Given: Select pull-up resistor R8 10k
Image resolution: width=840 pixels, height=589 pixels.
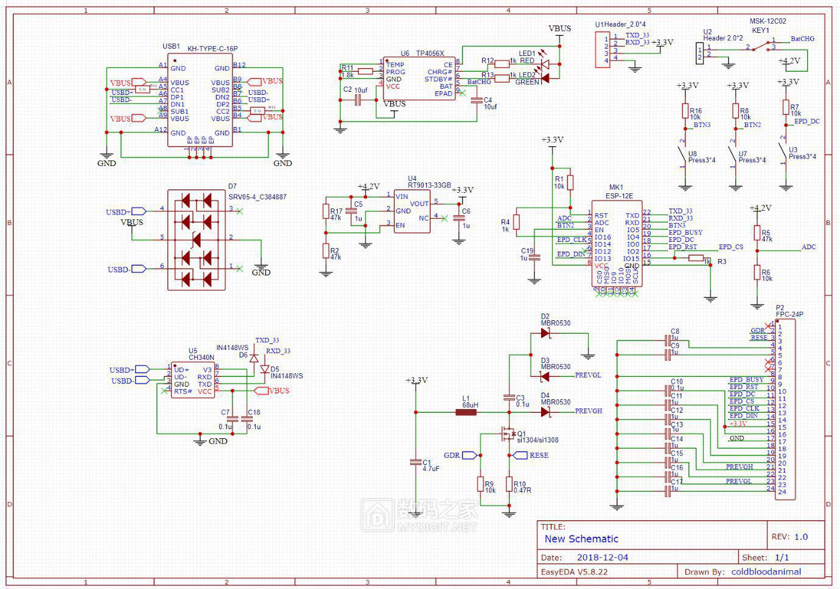Looking at the screenshot, I should 736,111.
